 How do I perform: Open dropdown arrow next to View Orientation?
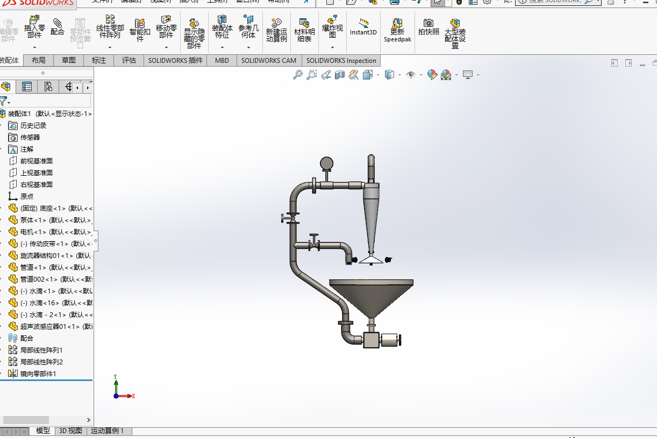click(x=378, y=75)
